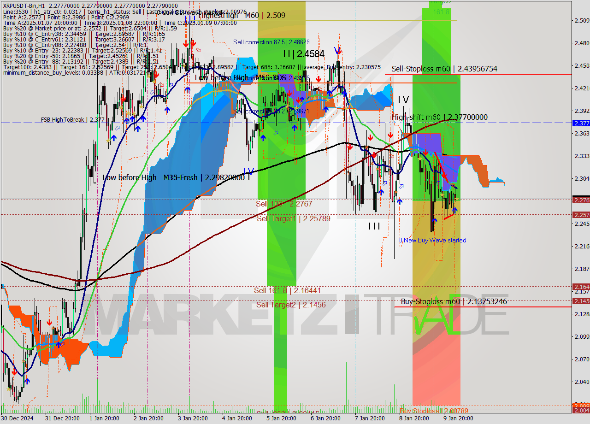Click the 2.421 price axis value
The width and height of the screenshot is (590, 424).
point(582,88)
